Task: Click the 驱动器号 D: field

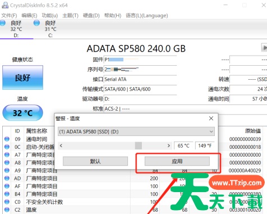Action: click(x=140, y=99)
